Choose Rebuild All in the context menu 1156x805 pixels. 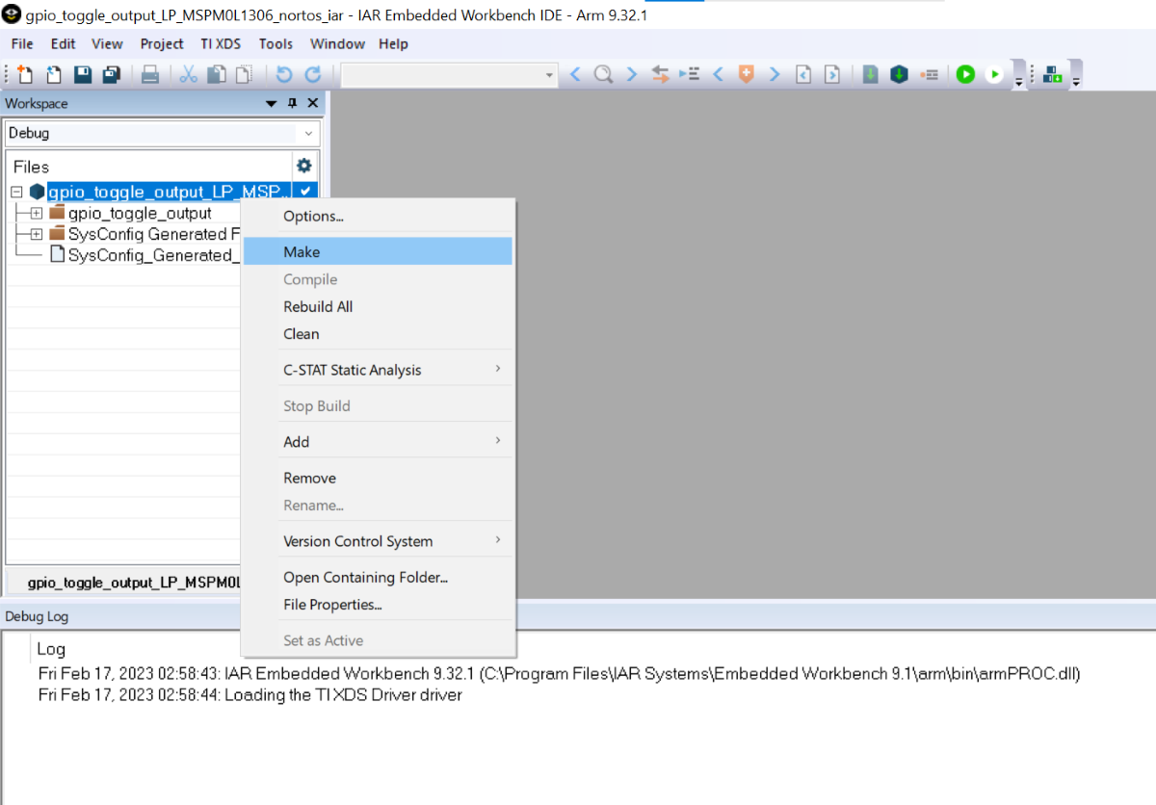318,306
